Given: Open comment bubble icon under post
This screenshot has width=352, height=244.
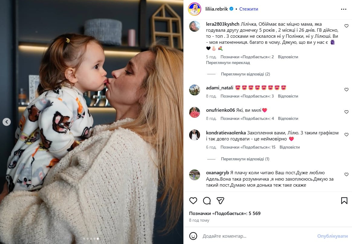Looking at the screenshot, I should (207, 201).
